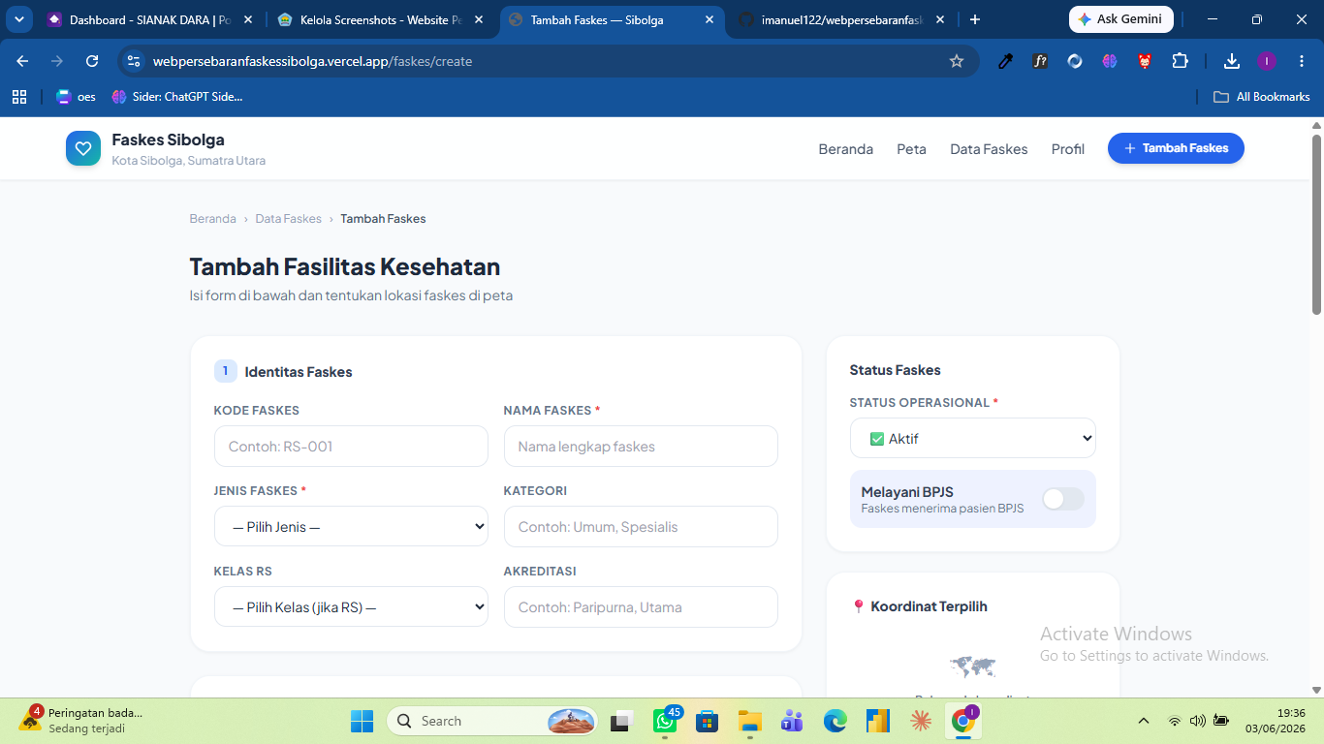Click the Kategori input field
Image resolution: width=1324 pixels, height=744 pixels.
click(x=641, y=527)
